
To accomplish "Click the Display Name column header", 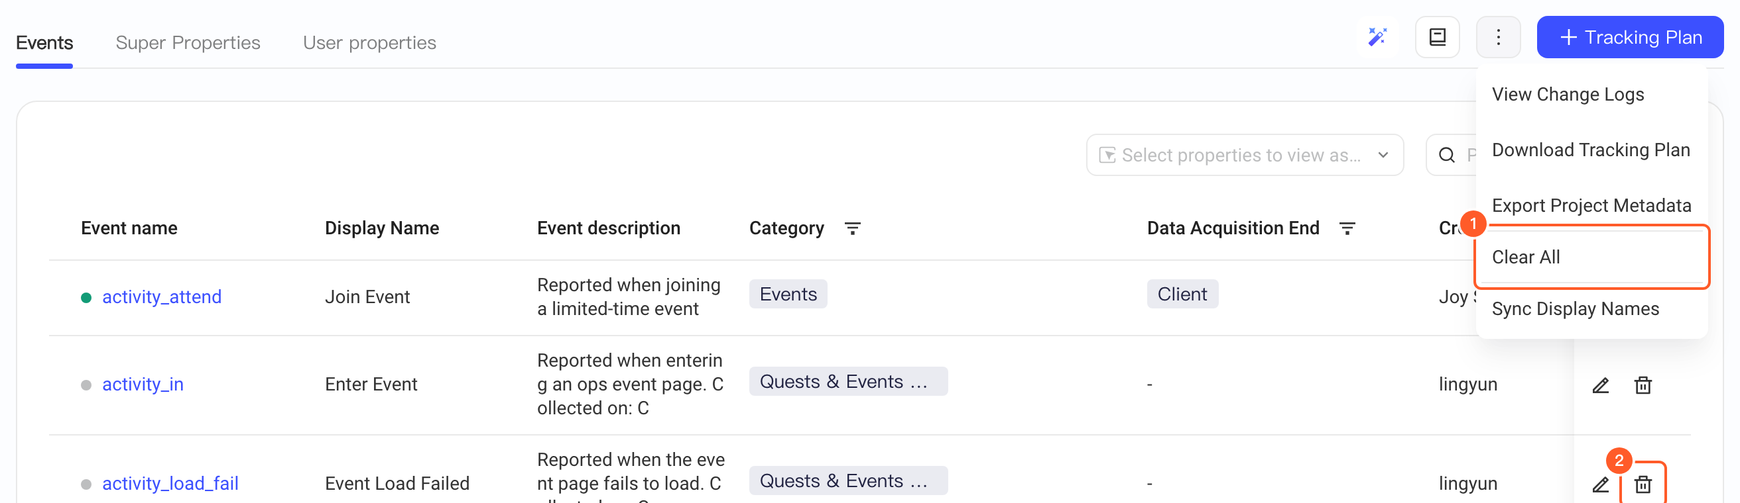I will pos(382,228).
